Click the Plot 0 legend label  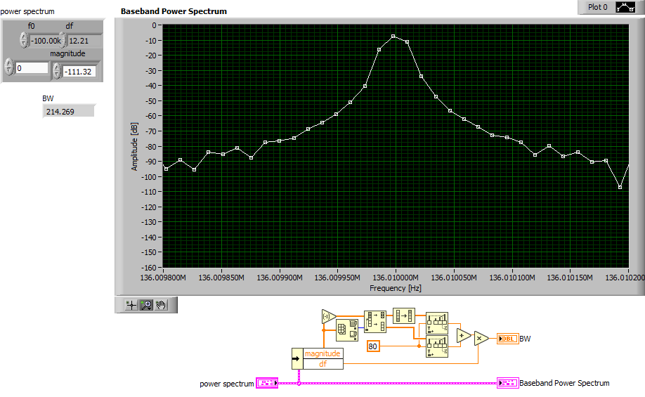(x=597, y=7)
